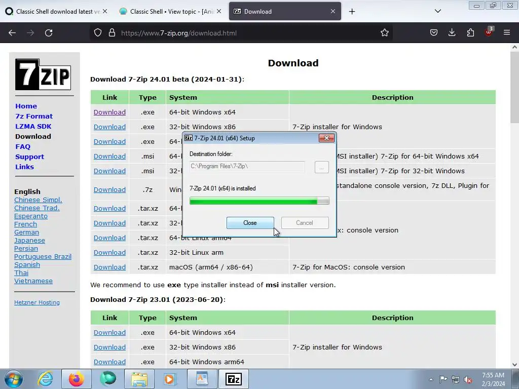Open the 7z Format sidebar link
Screen dimensions: 519x389
point(34,116)
